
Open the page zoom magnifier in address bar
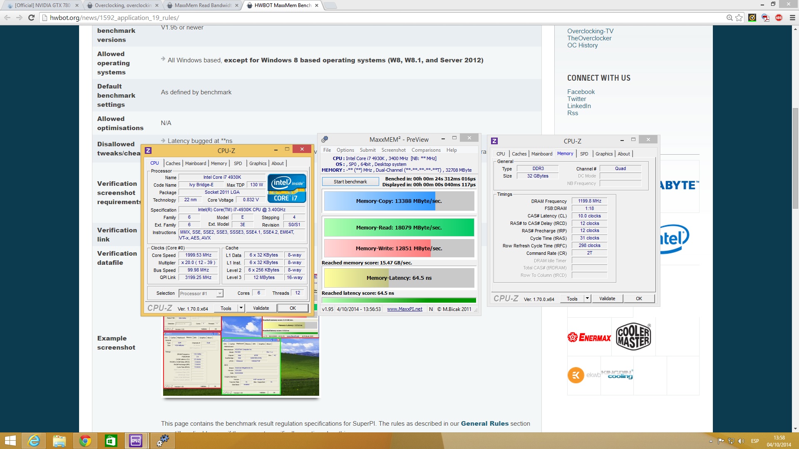click(730, 17)
